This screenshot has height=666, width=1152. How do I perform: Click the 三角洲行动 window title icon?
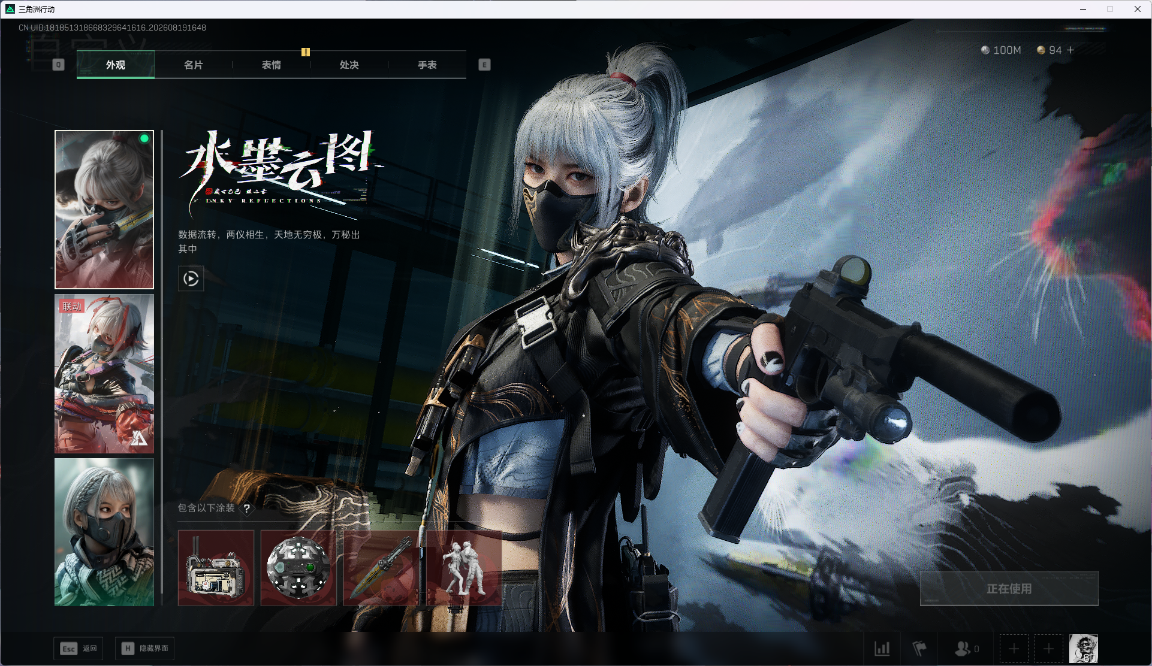click(10, 9)
